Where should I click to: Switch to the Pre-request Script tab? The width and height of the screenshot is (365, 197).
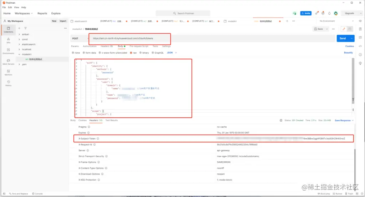139,46
